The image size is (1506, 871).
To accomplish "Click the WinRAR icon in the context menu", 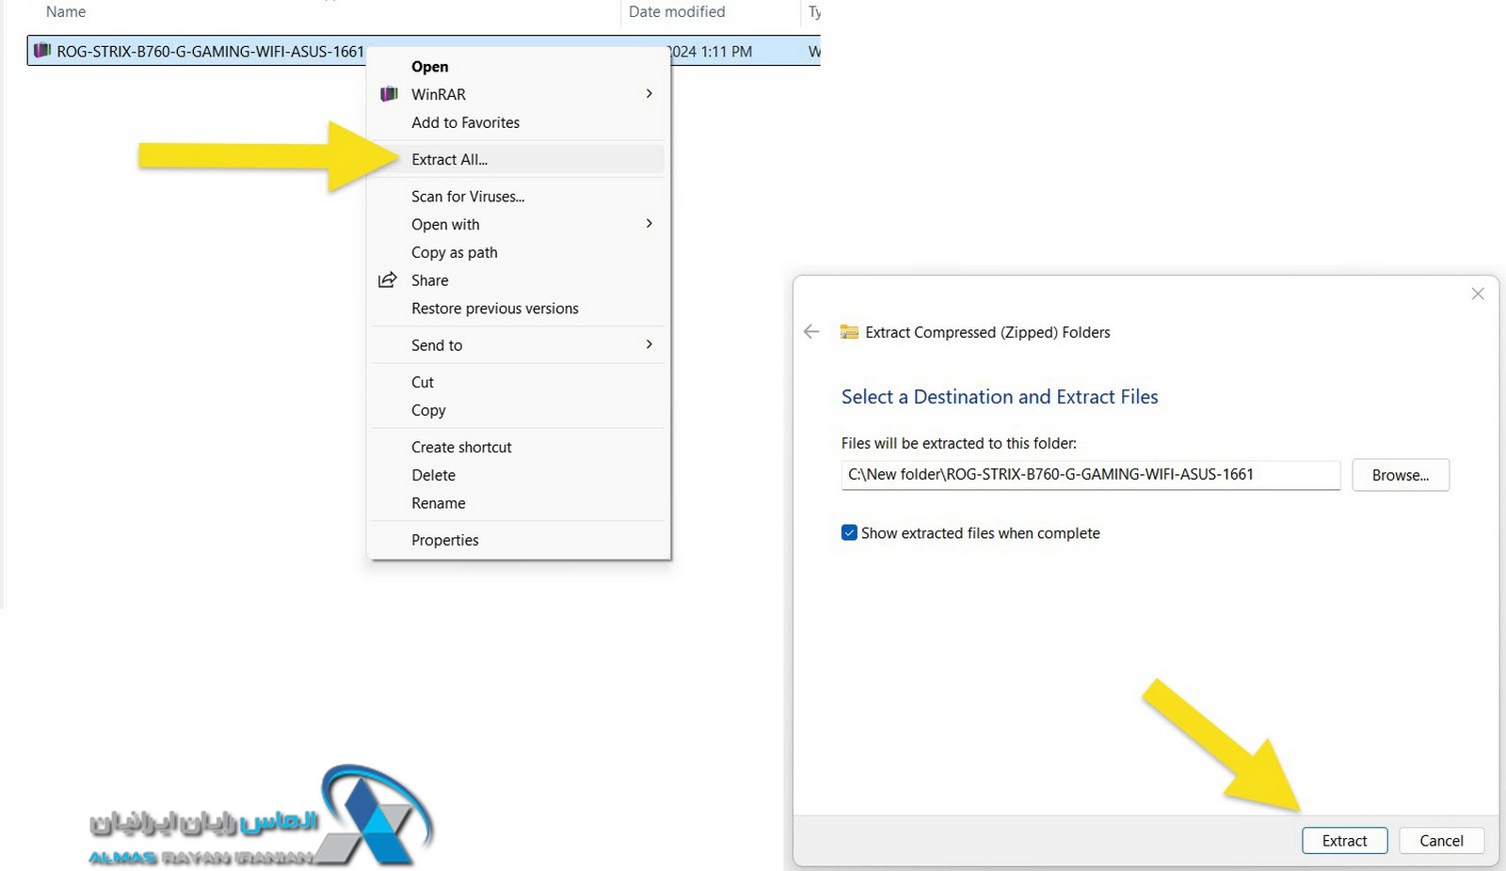I will click(389, 94).
